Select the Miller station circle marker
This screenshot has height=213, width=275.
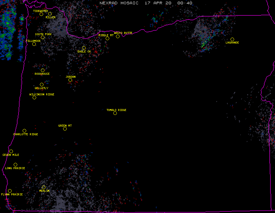(x=50, y=14)
